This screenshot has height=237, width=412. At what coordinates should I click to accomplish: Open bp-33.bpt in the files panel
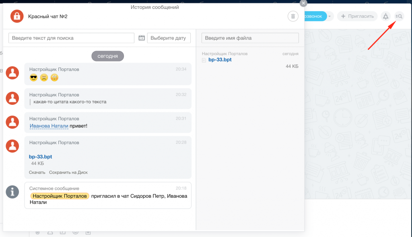tap(220, 60)
